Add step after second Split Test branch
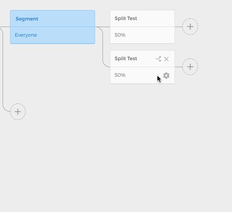The width and height of the screenshot is (232, 212). [190, 67]
